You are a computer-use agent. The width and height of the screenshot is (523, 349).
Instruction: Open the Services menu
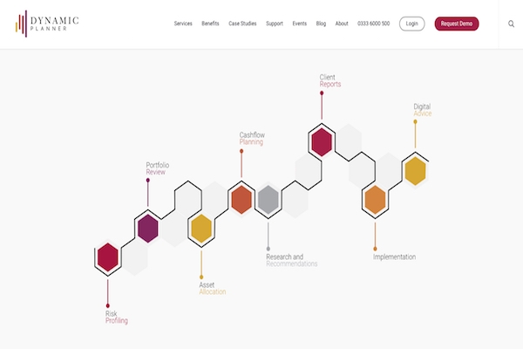point(183,24)
